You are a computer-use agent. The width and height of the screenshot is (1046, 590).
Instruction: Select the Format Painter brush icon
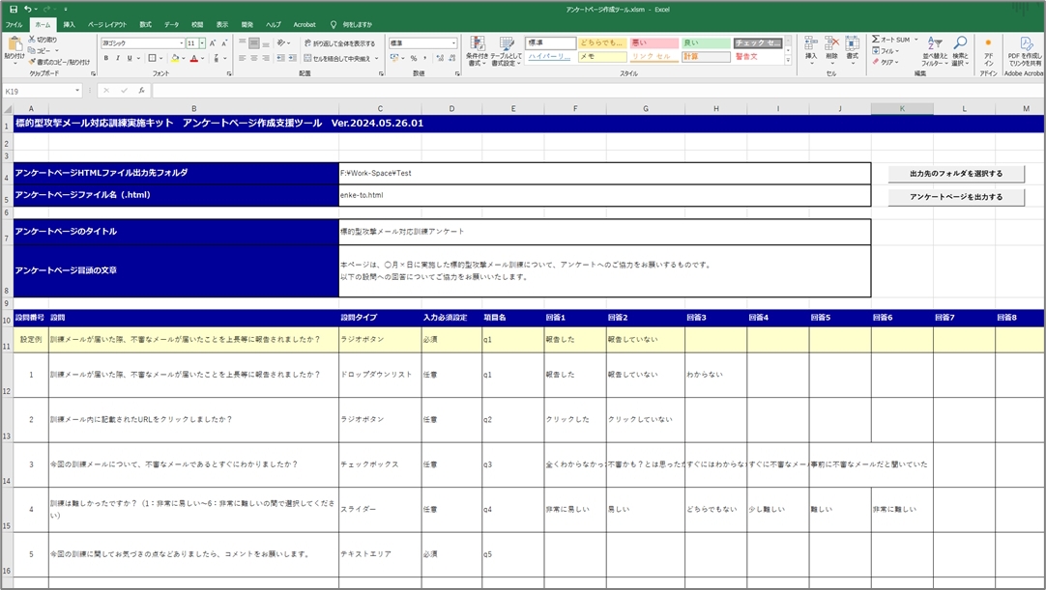coord(32,61)
